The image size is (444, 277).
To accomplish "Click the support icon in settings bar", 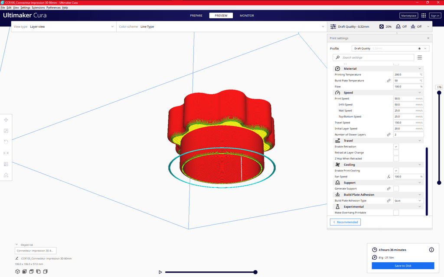I will (x=398, y=26).
